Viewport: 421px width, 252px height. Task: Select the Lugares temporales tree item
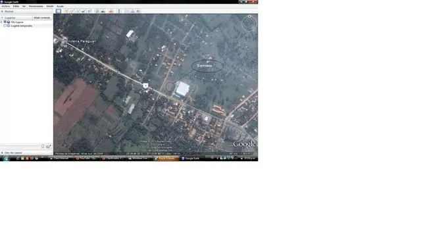click(x=22, y=26)
